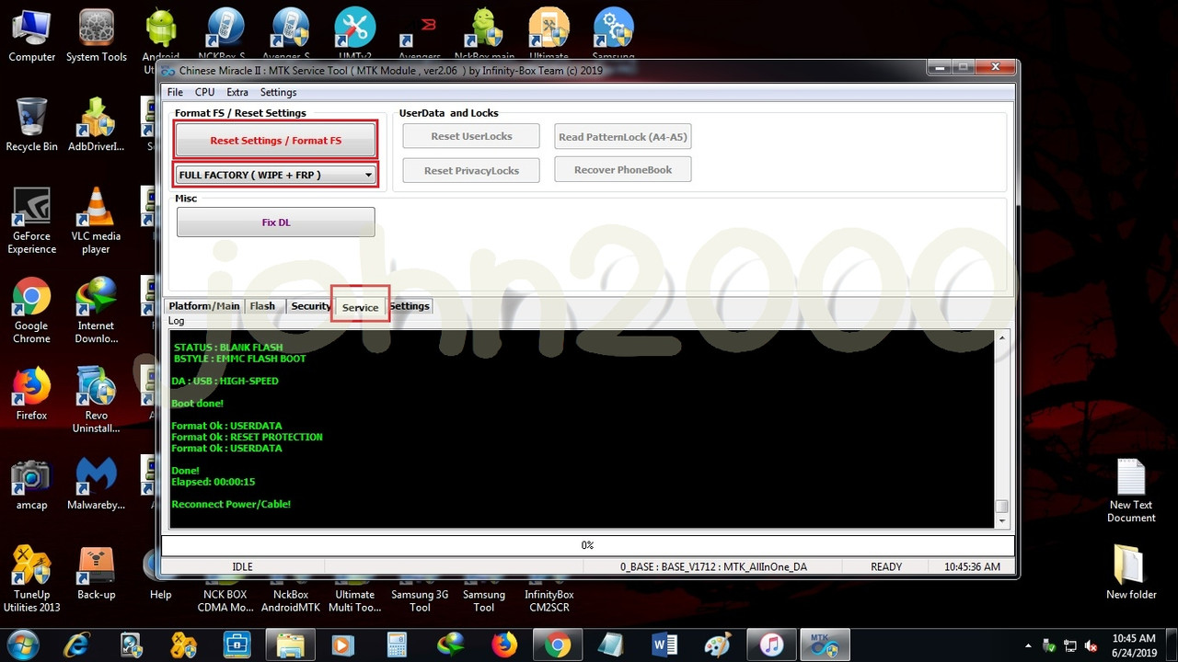This screenshot has width=1178, height=662.
Task: Click the 0% progress bar
Action: [x=587, y=545]
